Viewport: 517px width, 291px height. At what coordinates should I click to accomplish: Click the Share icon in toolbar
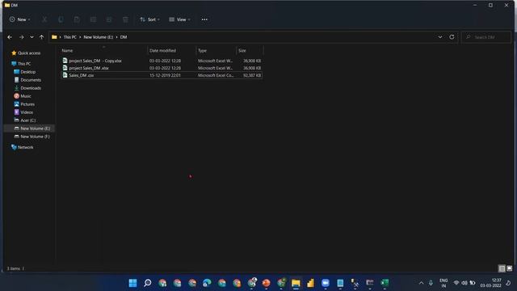point(109,19)
